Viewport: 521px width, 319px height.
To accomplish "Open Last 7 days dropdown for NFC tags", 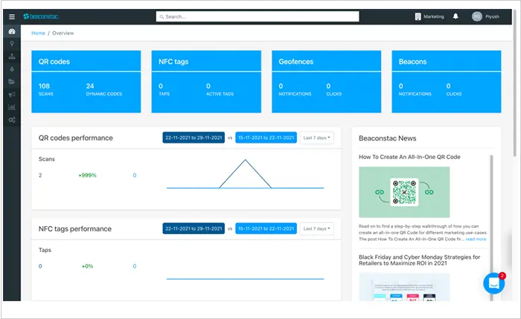I will point(316,229).
